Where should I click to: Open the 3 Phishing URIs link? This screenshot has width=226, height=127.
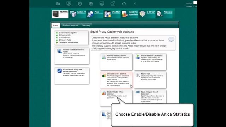tap(65, 35)
